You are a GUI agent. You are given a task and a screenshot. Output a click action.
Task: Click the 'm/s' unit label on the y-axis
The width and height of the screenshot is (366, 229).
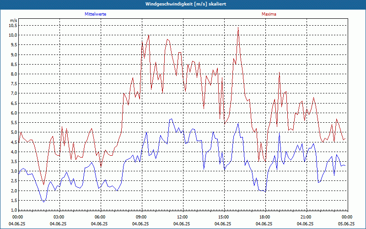pyautogui.click(x=14, y=21)
